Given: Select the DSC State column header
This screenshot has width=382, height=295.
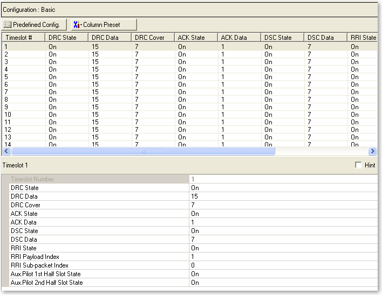Looking at the screenshot, I should click(283, 38).
